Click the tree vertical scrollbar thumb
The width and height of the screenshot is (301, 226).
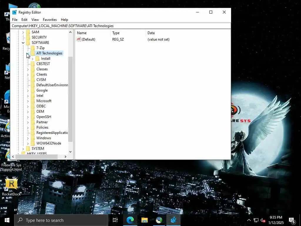70,99
